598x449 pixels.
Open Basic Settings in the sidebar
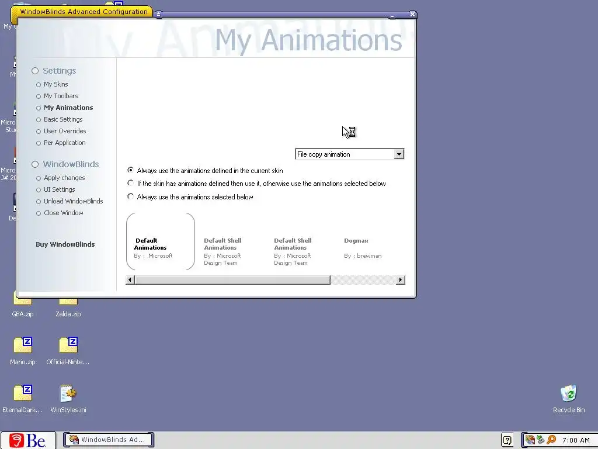point(63,119)
